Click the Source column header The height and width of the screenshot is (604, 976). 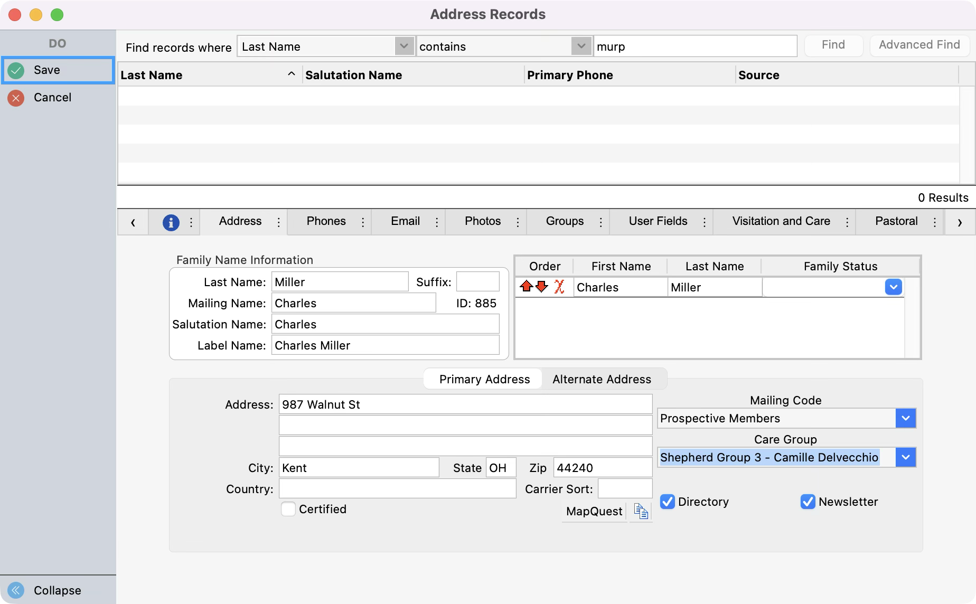[x=847, y=75]
